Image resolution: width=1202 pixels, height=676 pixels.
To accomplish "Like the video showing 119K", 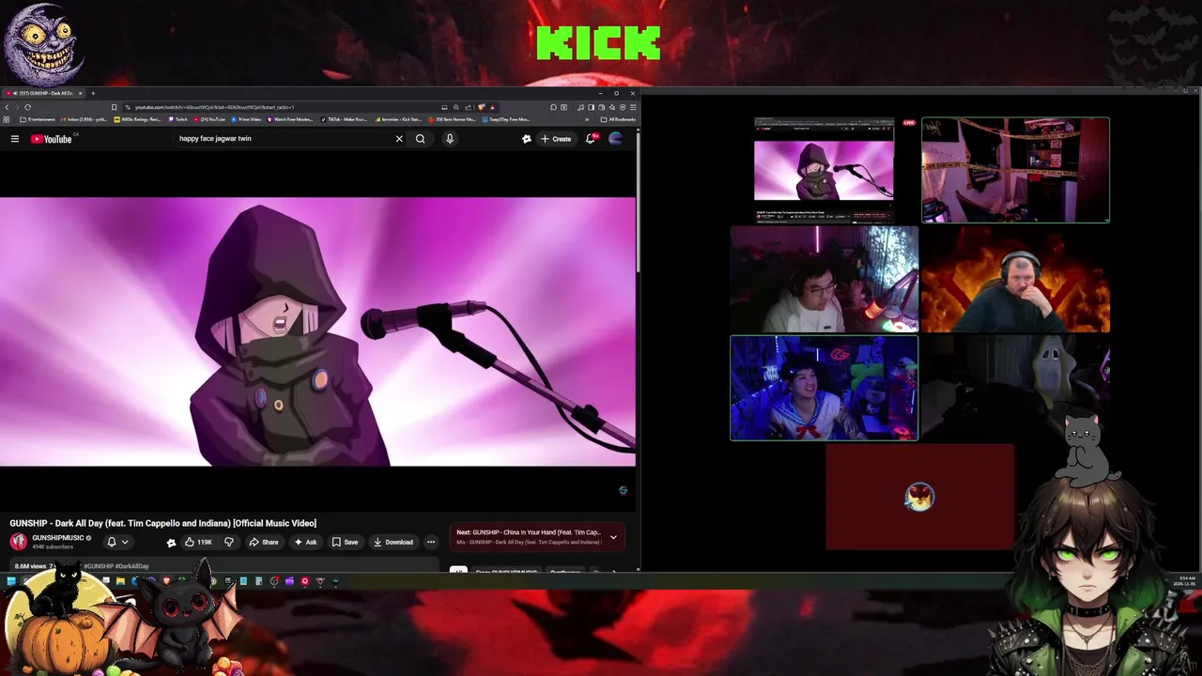I will coord(198,542).
